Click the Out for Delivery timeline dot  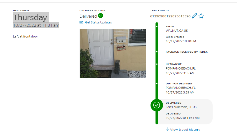[x=157, y=83]
